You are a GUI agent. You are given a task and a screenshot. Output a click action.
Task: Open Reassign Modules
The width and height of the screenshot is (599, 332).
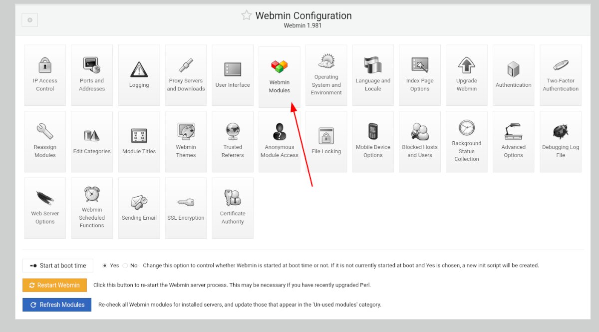(45, 141)
